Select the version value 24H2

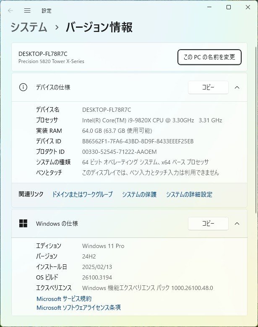(x=89, y=256)
